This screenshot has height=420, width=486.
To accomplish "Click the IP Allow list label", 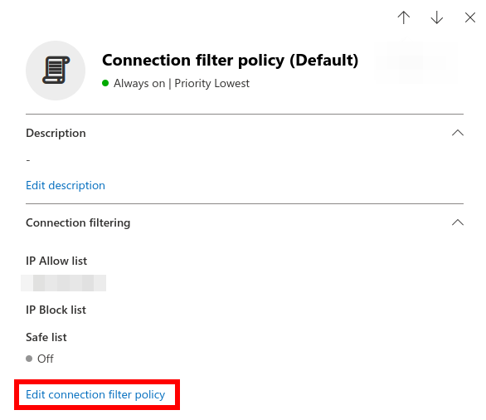I will 56,261.
